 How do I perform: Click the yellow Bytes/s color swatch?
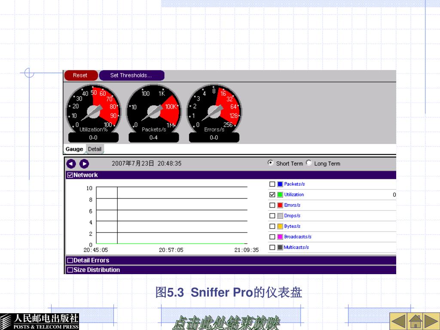point(280,226)
